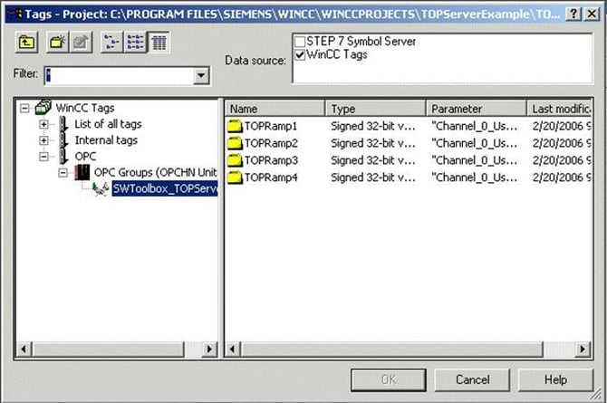Sort by the Name column header
Viewport: 607px width, 403px height.
[x=275, y=109]
